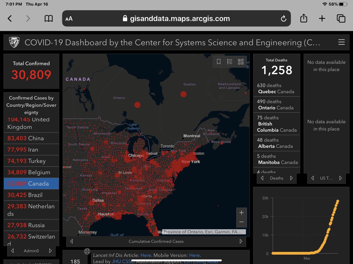Open the Mobile Version Here link
Image resolution: width=353 pixels, height=264 pixels.
[194, 255]
